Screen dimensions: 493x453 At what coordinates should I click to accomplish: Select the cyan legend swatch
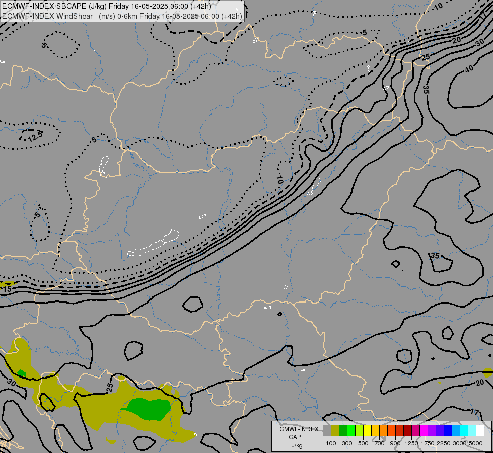pyautogui.click(x=464, y=431)
